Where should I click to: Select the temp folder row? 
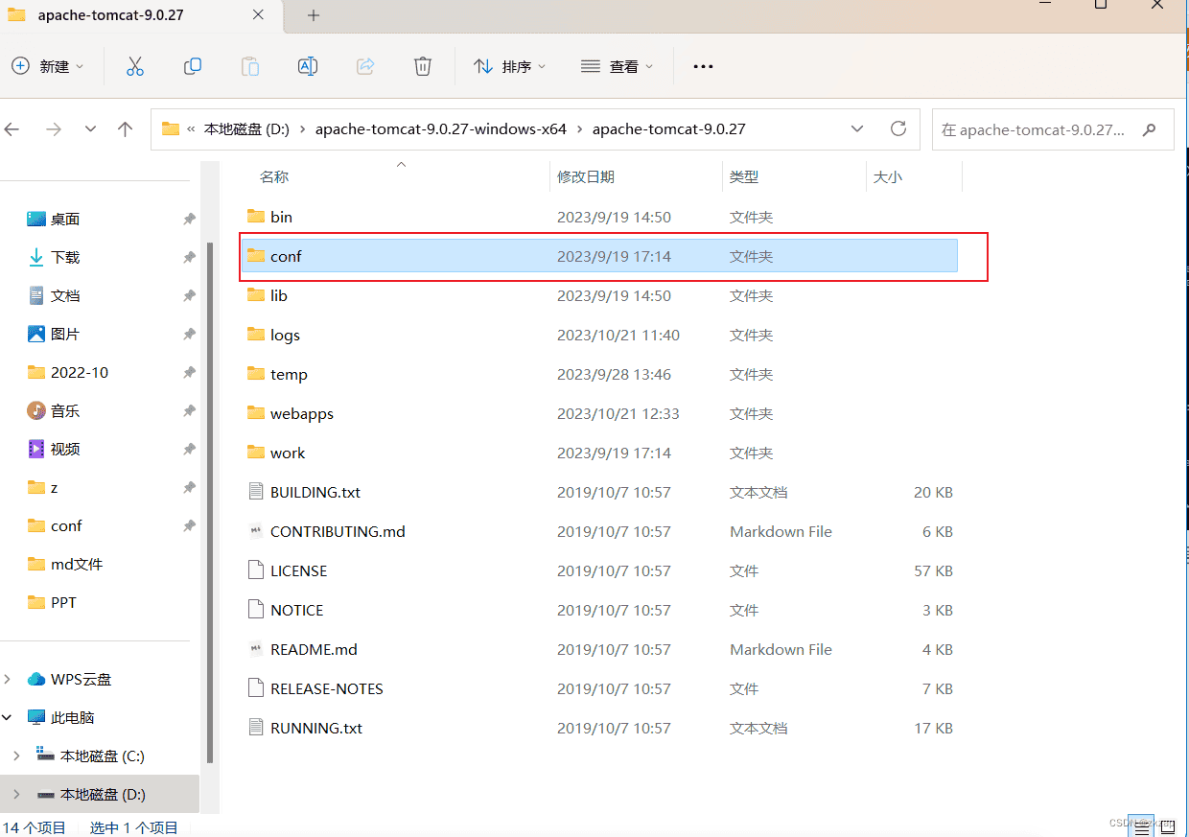599,374
